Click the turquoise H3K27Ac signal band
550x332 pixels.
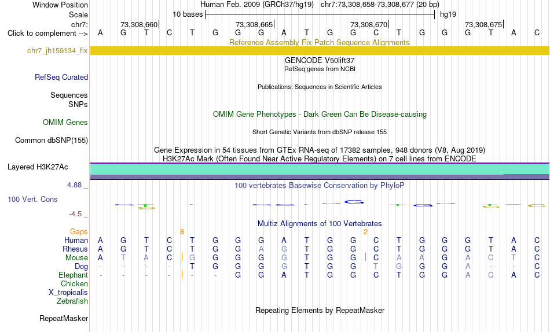pyautogui.click(x=320, y=169)
